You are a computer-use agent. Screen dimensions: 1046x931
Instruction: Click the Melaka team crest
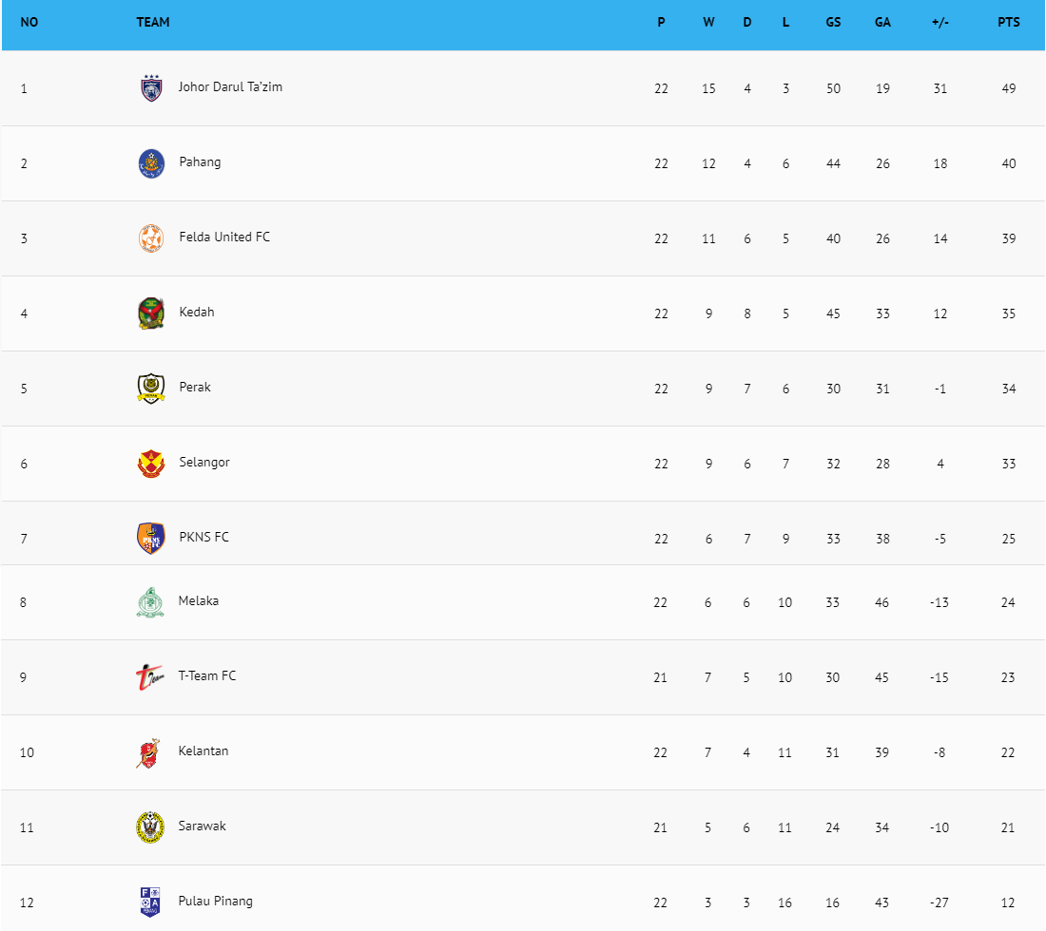[150, 601]
